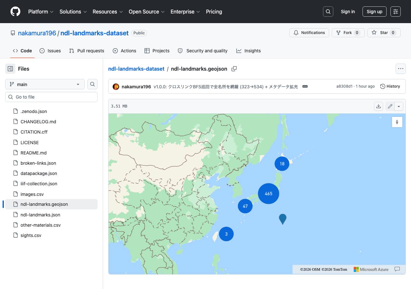
Task: Search this repository's files magnifier
Action: pos(92,84)
